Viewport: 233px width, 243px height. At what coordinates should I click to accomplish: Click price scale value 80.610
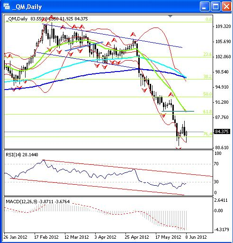(x=222, y=148)
